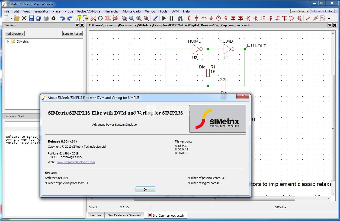Switch to New Features - Overview tab
This screenshot has width=340, height=221.
coord(124,215)
